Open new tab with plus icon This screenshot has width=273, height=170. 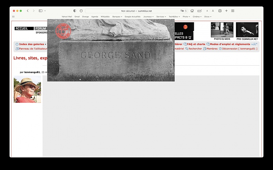(x=226, y=11)
